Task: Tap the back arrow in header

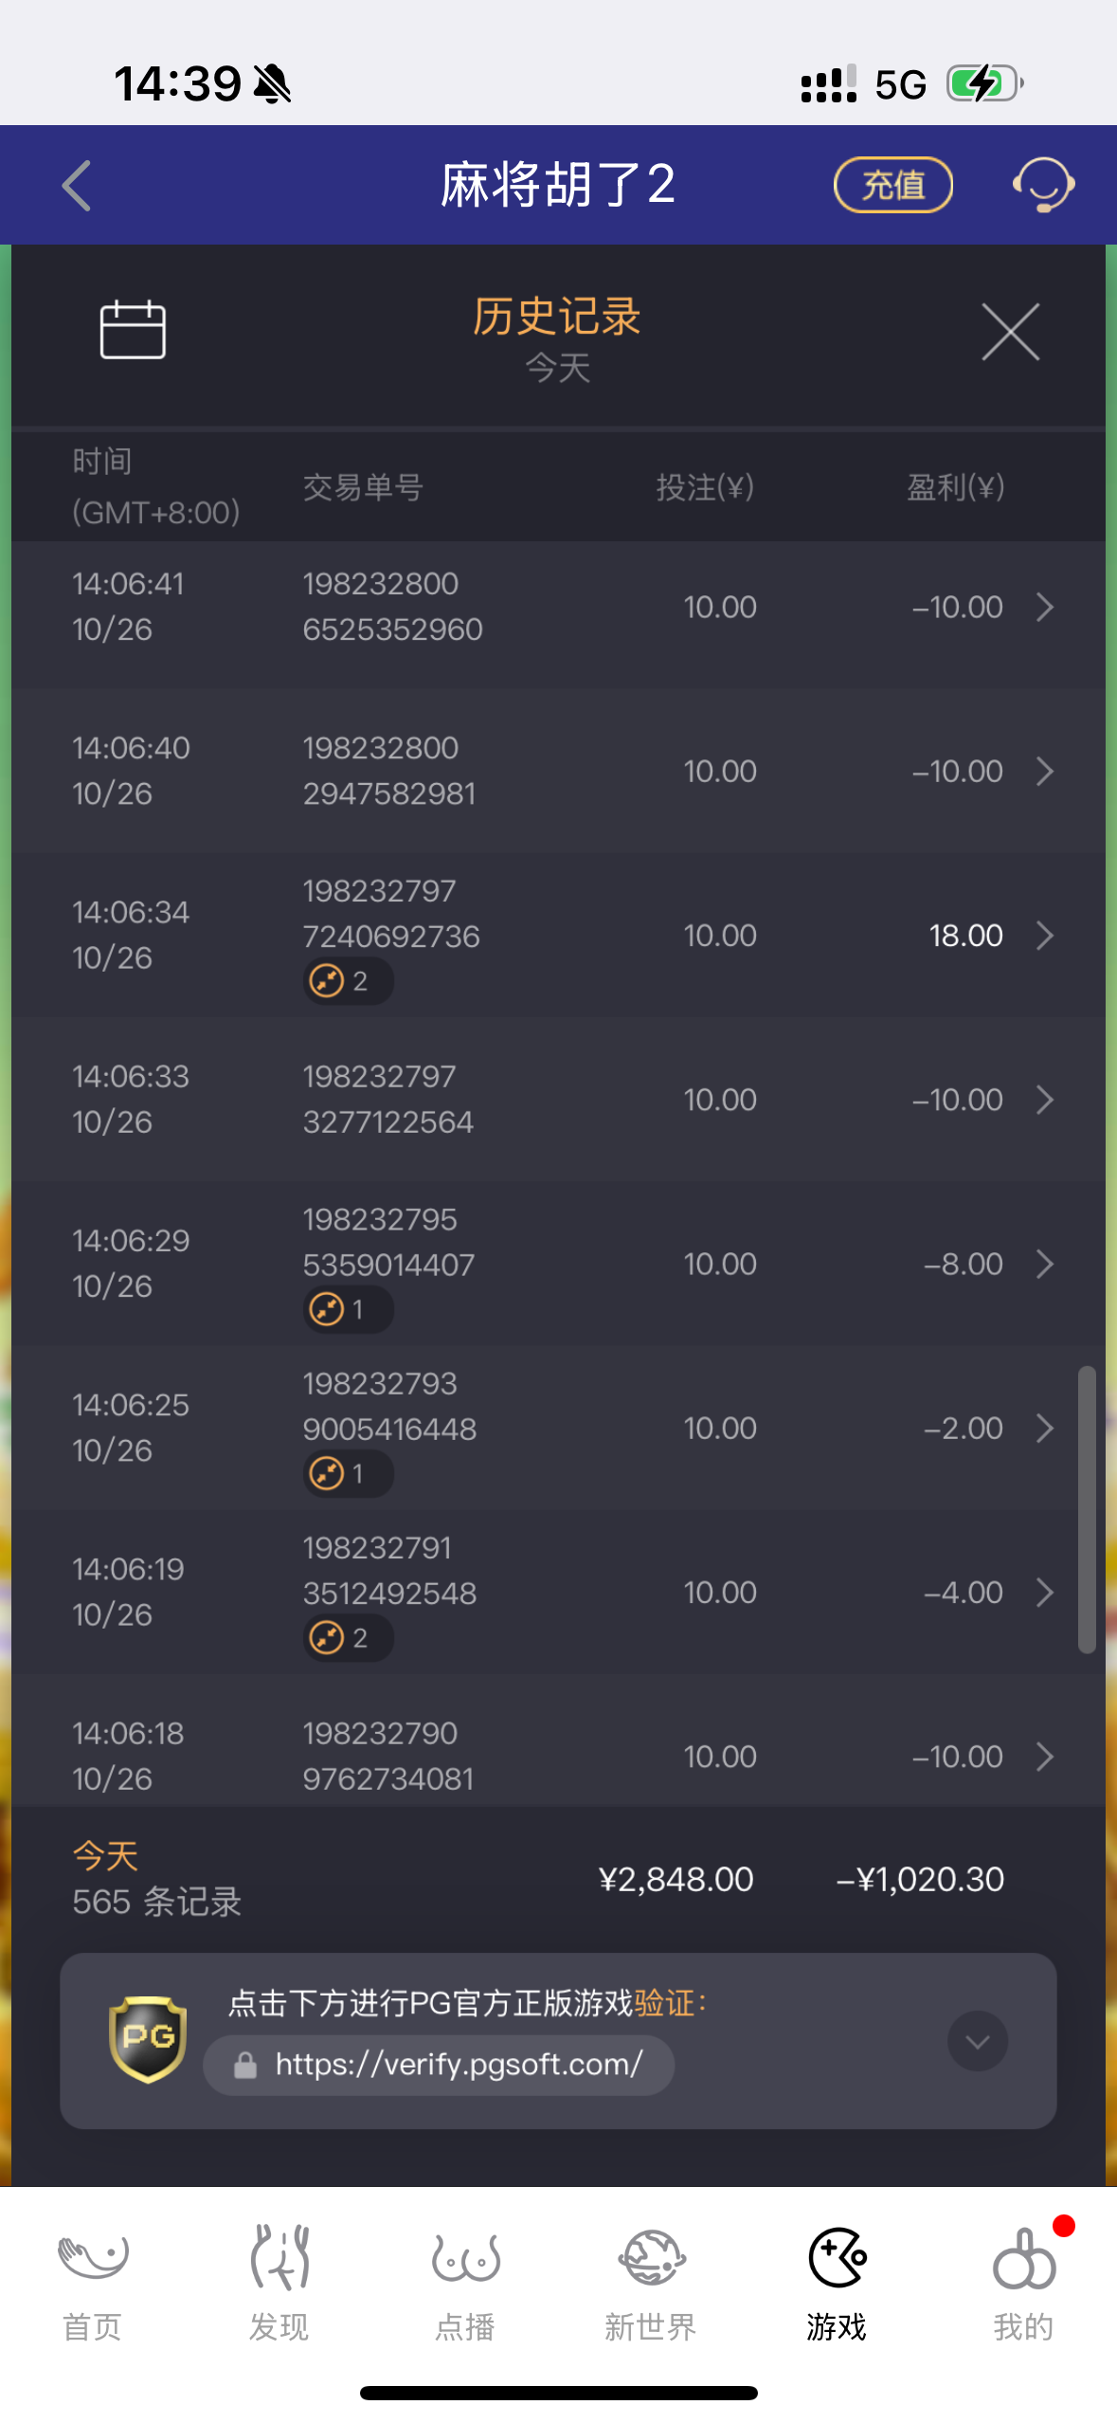Action: [77, 185]
